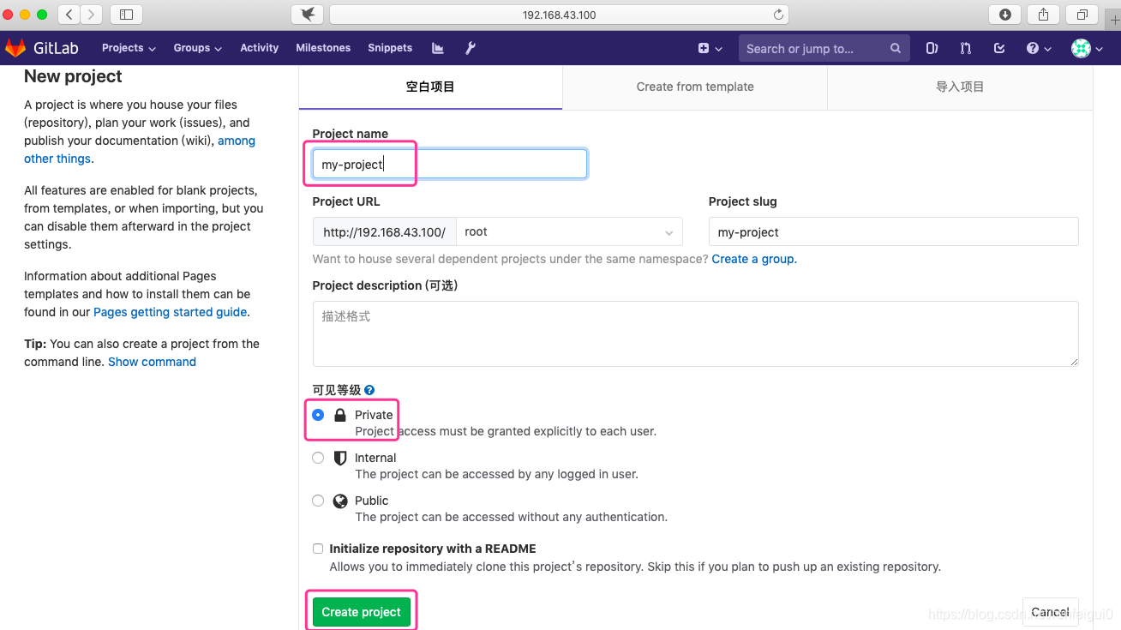Focus the Project slug input field

click(893, 231)
